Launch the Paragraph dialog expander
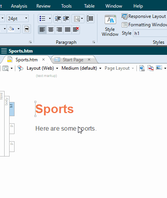This screenshot has width=167, height=198. (x=94, y=42)
